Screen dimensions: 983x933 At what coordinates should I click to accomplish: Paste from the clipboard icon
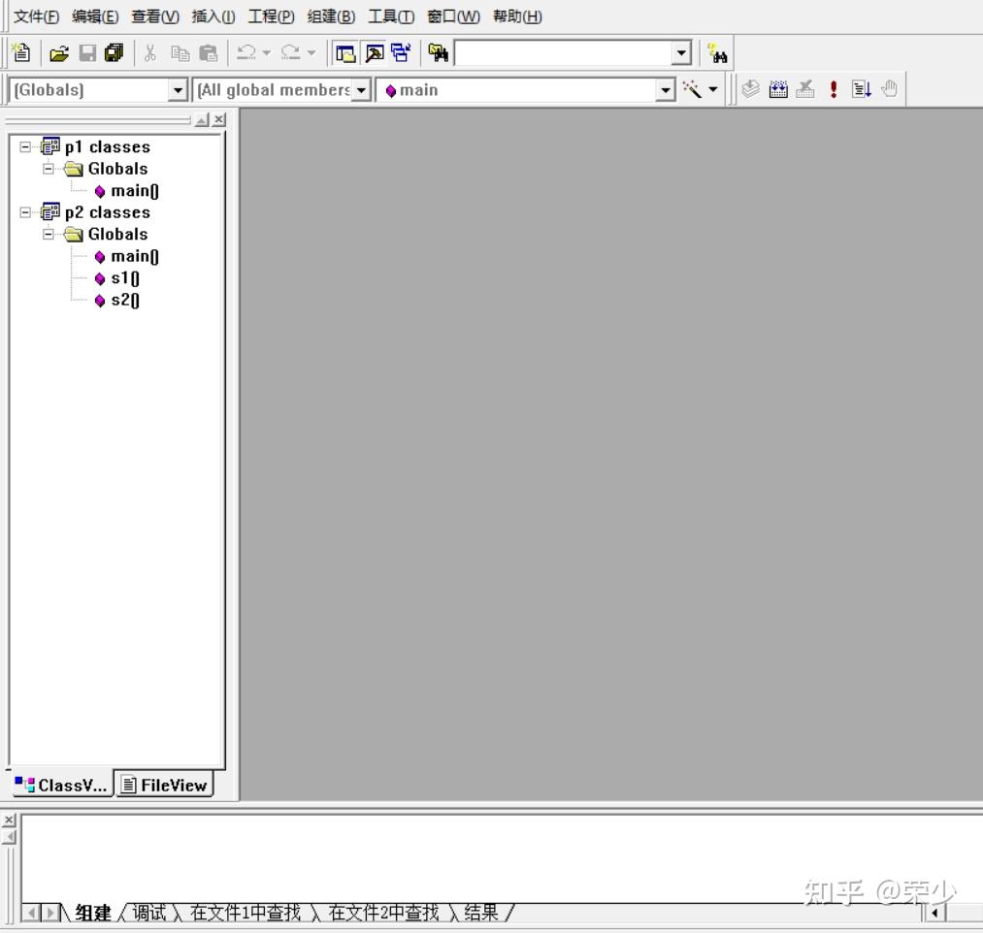207,52
